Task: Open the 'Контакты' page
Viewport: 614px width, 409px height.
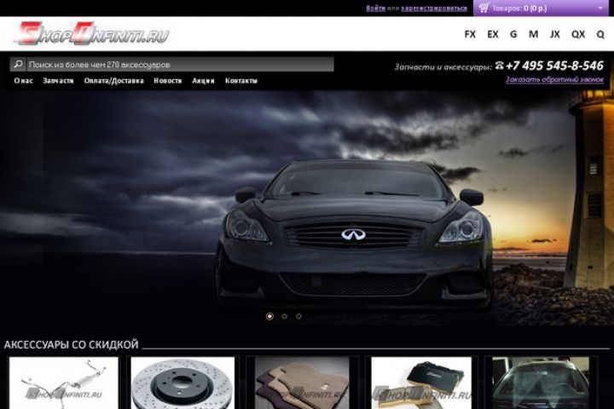Action: click(241, 81)
